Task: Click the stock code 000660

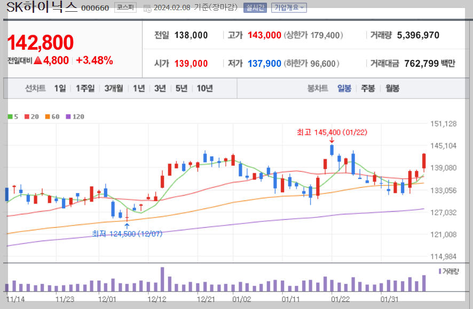Action: click(95, 8)
